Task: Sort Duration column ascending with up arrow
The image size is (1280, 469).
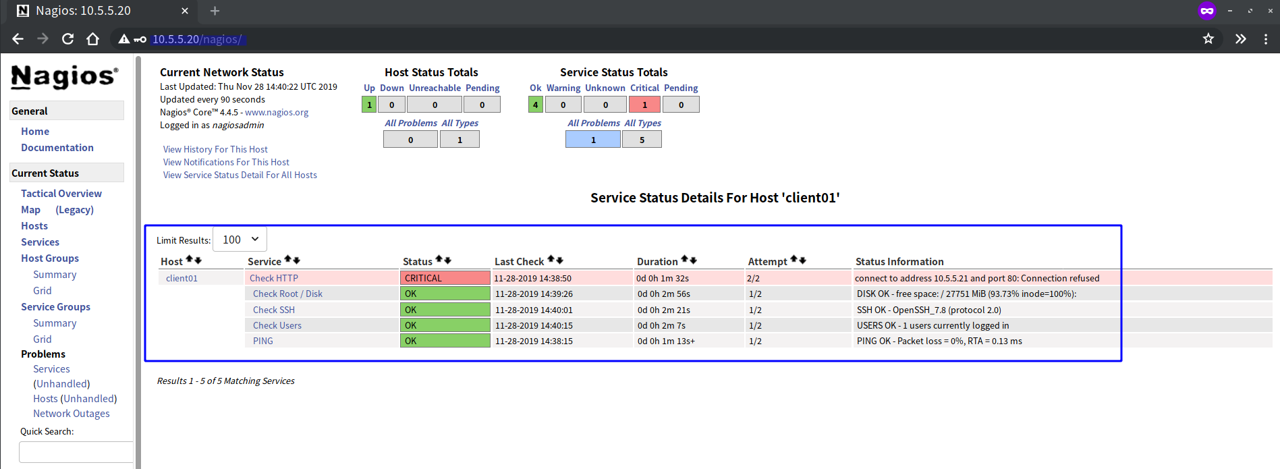Action: pos(685,260)
